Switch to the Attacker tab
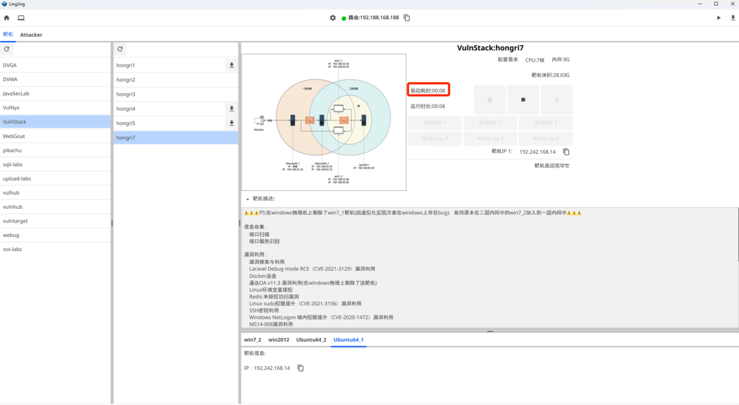 (31, 34)
